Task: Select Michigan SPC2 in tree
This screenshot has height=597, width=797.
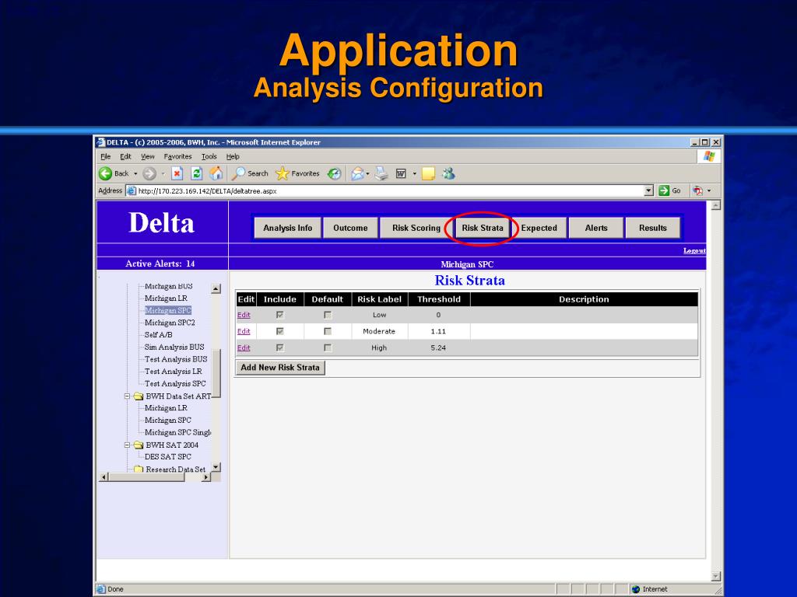Action: click(170, 323)
